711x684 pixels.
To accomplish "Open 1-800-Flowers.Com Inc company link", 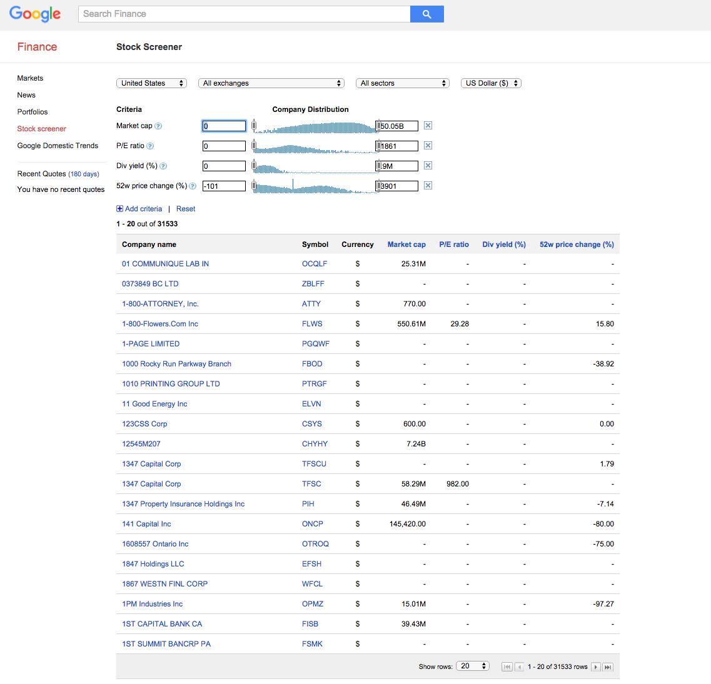I will click(x=160, y=324).
